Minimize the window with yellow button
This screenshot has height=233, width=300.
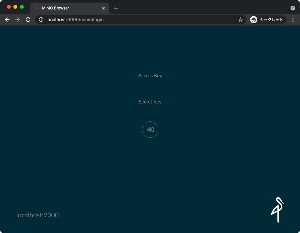[15, 7]
